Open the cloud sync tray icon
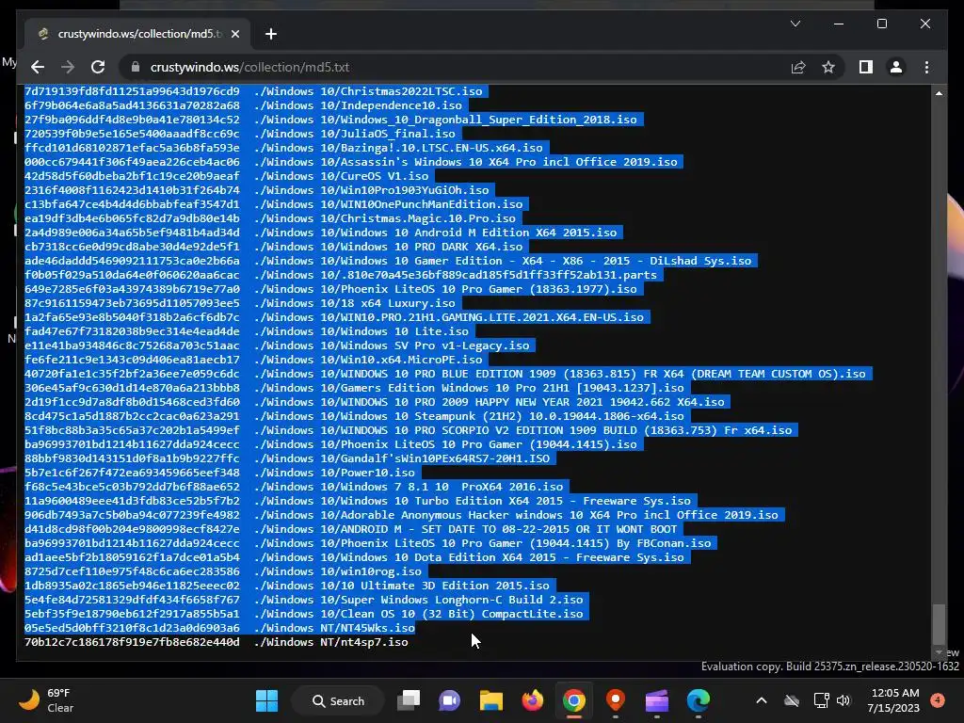 click(792, 700)
